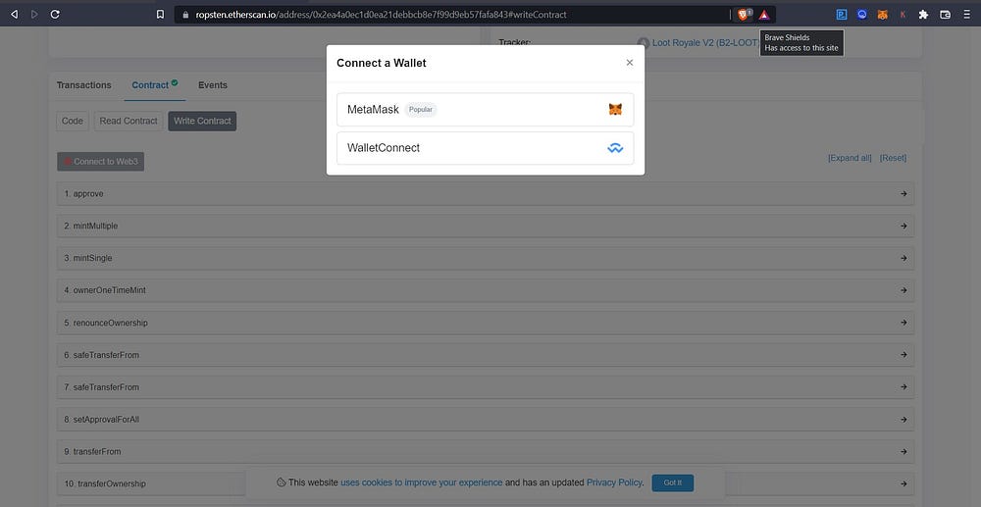
Task: Open the blue P extension icon
Action: (x=842, y=15)
